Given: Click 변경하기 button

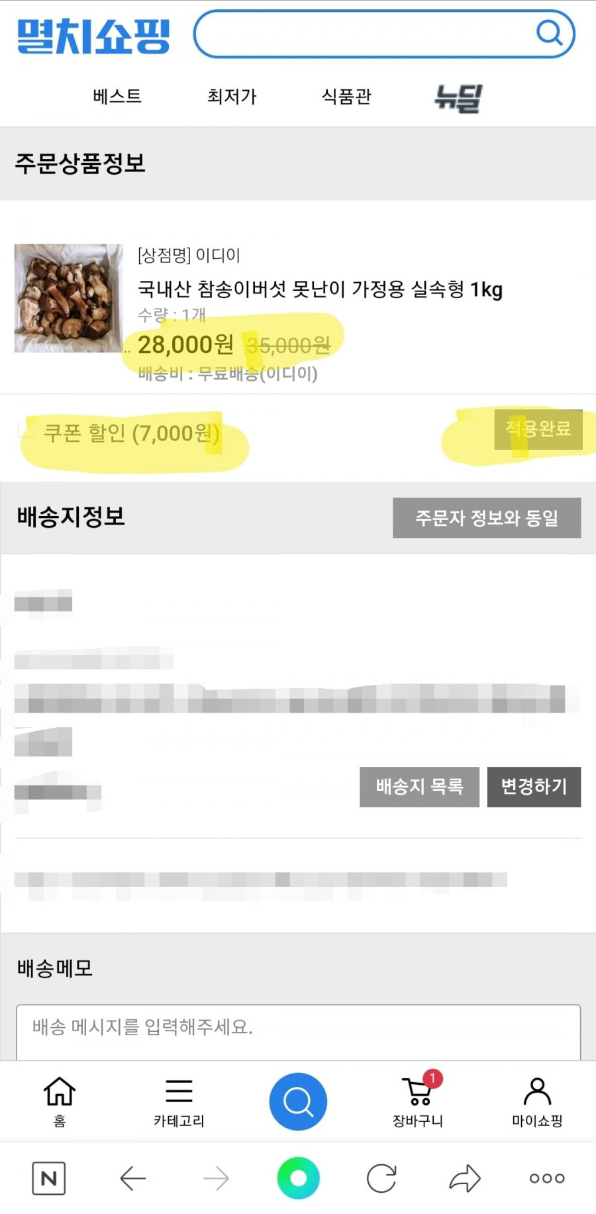Looking at the screenshot, I should (x=534, y=787).
